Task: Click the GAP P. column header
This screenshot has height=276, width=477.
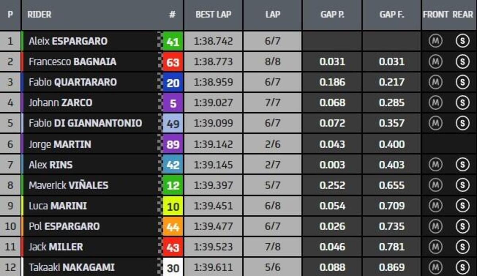Action: 332,15
